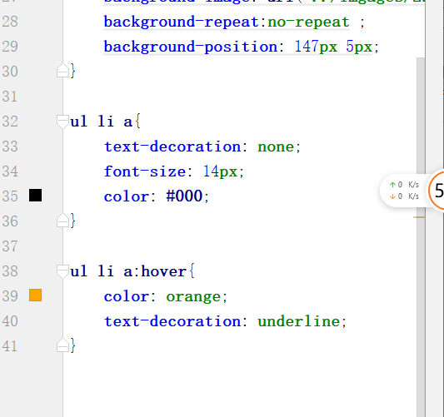Image resolution: width=444 pixels, height=417 pixels.
Task: Click the black color swatch on line 35
Action: pyautogui.click(x=35, y=196)
